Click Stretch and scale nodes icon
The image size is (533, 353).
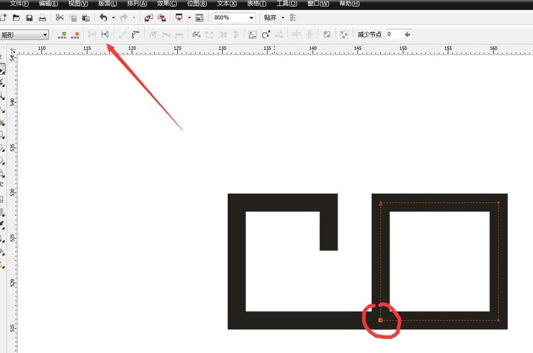(x=253, y=35)
